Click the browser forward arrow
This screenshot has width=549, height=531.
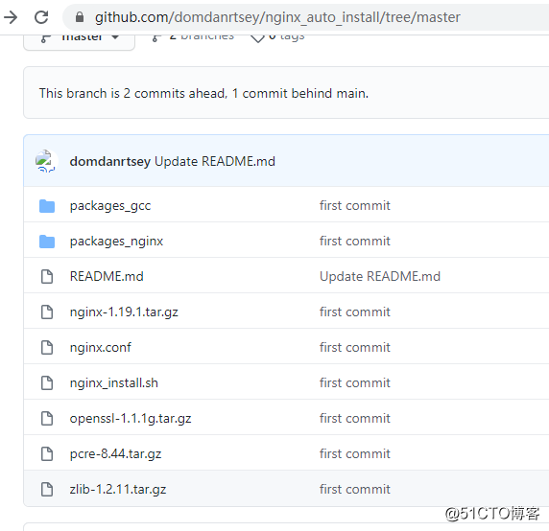(11, 17)
